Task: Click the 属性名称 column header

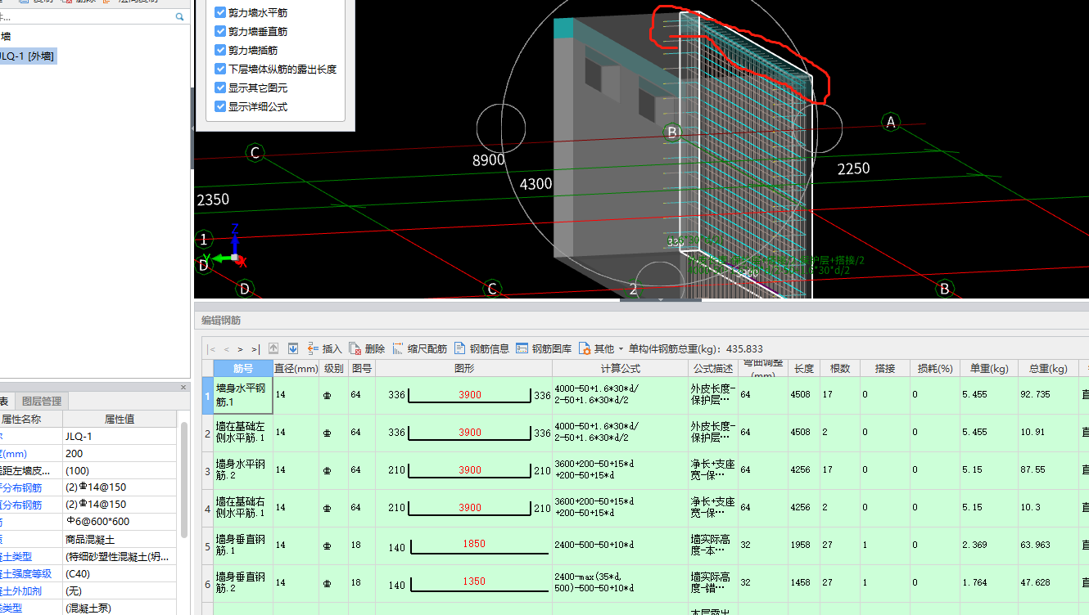Action: (31, 419)
